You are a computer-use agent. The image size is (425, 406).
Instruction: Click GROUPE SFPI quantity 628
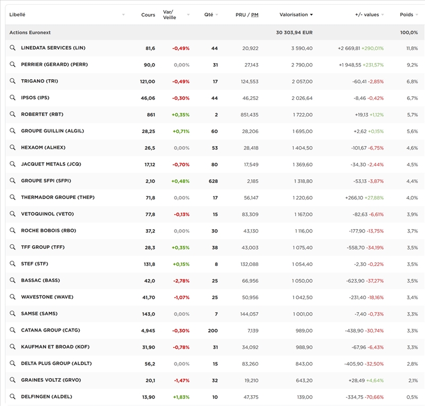[x=214, y=181]
